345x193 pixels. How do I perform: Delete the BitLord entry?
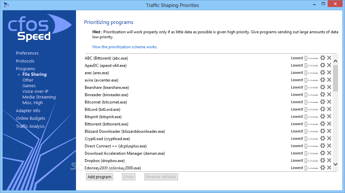click(329, 109)
